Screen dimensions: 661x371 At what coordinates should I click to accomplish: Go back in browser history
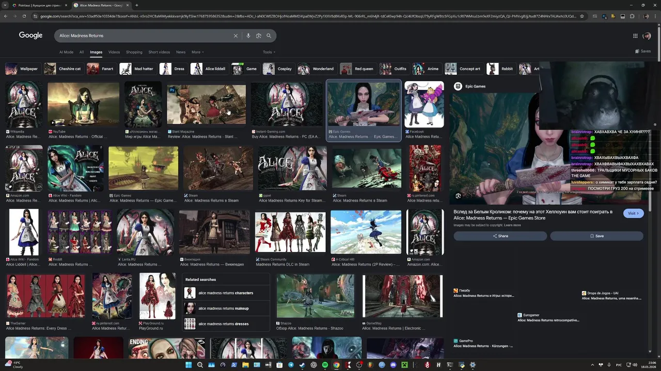pos(6,16)
